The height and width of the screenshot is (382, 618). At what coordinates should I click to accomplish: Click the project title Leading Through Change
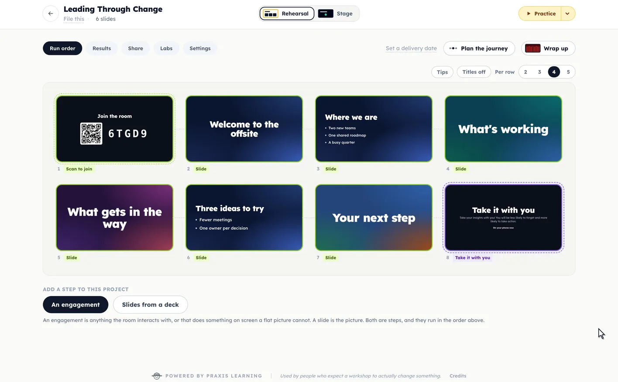(113, 9)
